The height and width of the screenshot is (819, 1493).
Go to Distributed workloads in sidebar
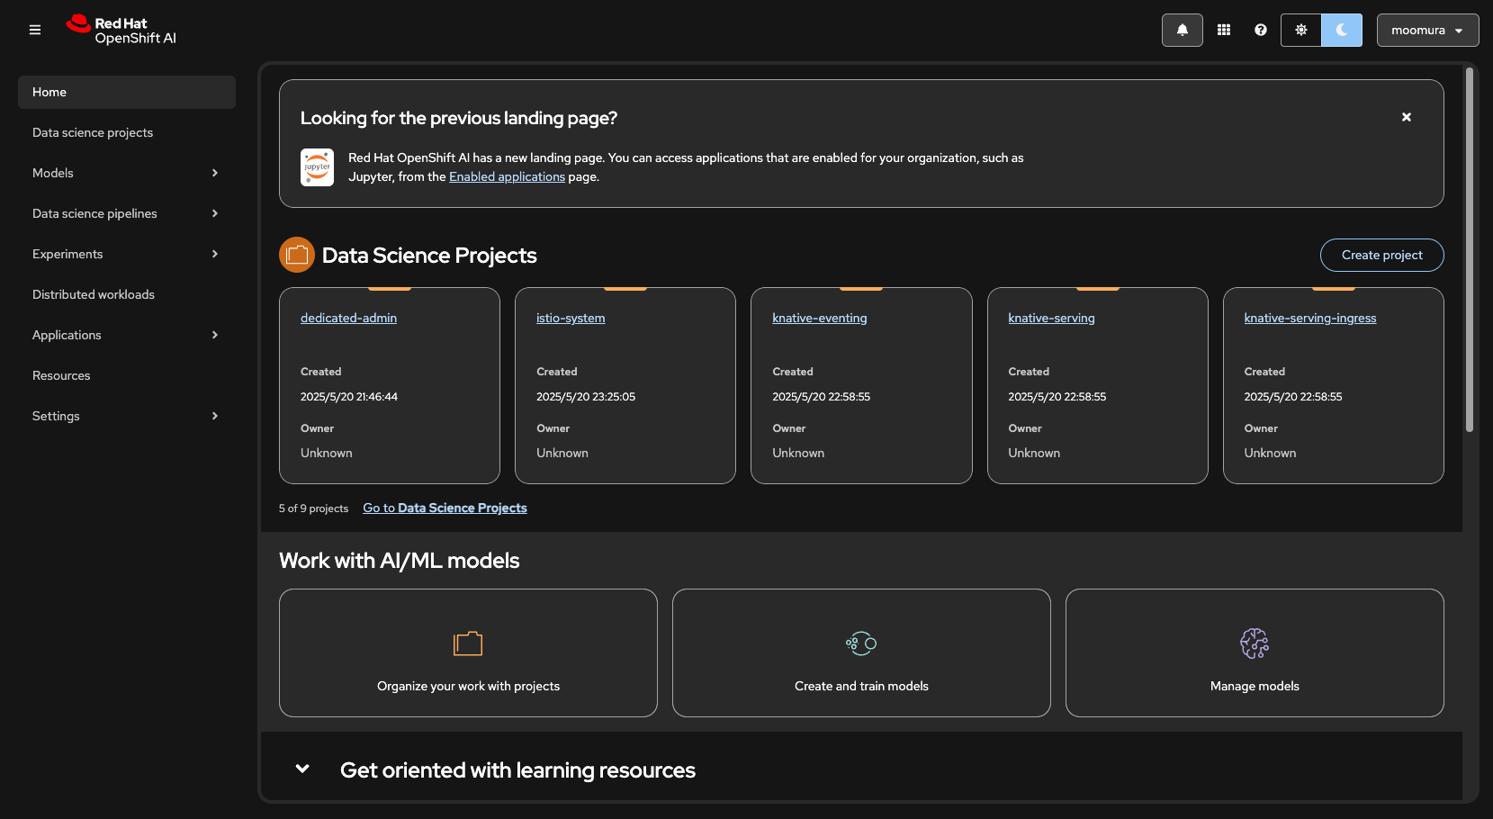coord(94,294)
